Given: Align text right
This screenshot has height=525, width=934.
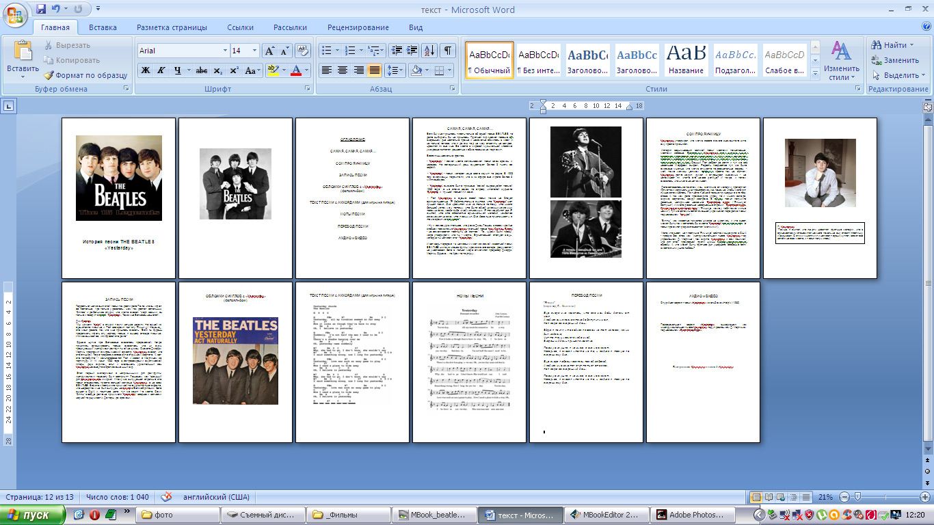Looking at the screenshot, I should click(358, 70).
